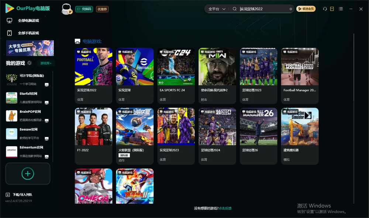This screenshot has width=369, height=218.
Task: Open the 极速会员 membership button
Action: click(306, 9)
